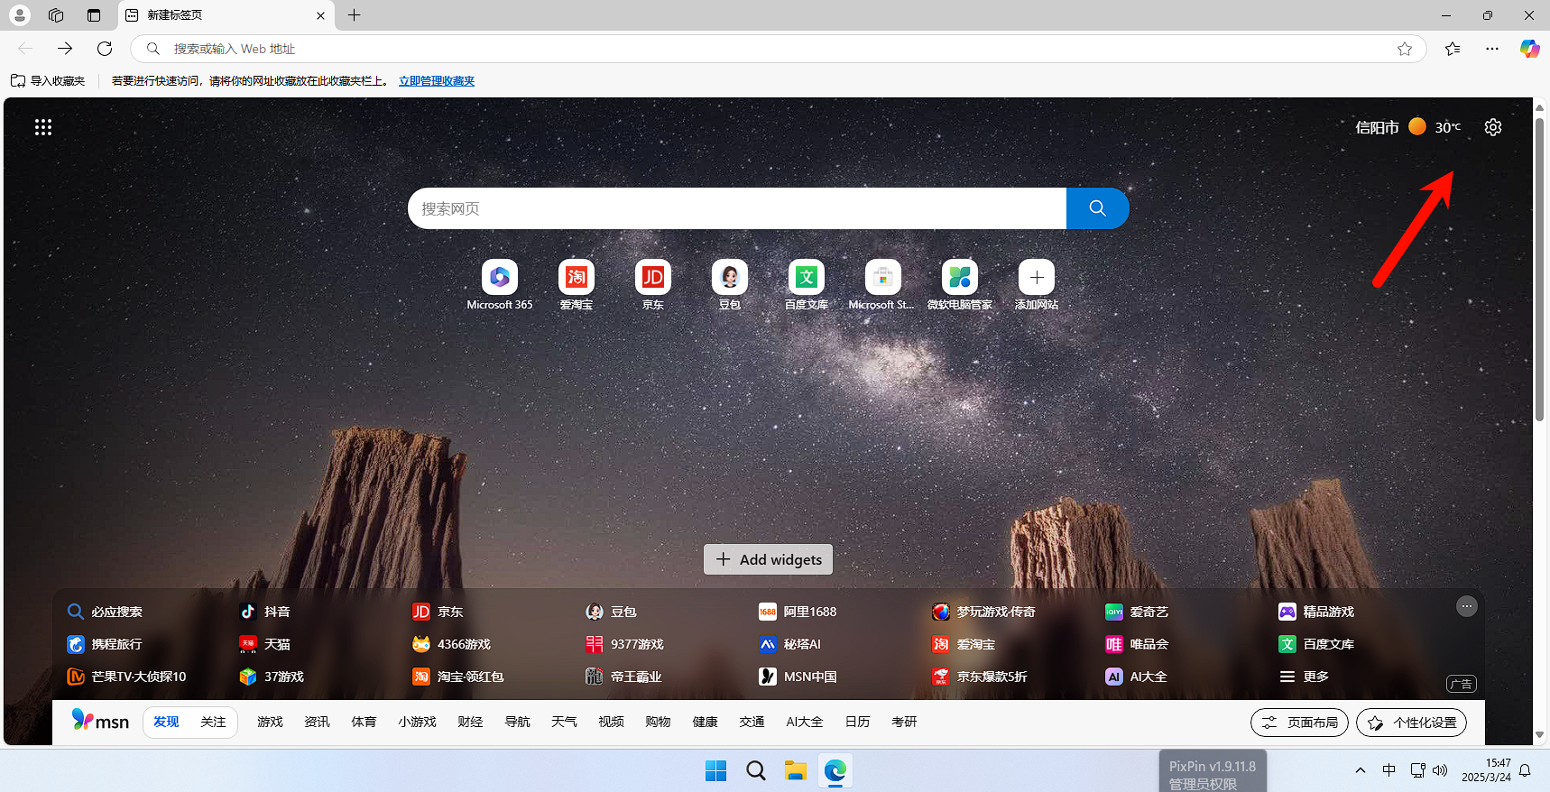
Task: Open the 财经 category tab
Action: [470, 722]
